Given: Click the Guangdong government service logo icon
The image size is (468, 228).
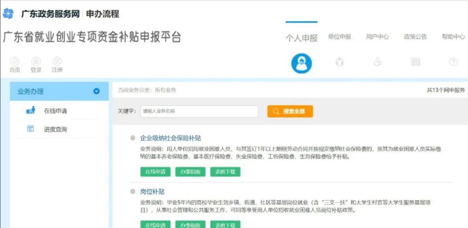Looking at the screenshot, I should coord(8,14).
